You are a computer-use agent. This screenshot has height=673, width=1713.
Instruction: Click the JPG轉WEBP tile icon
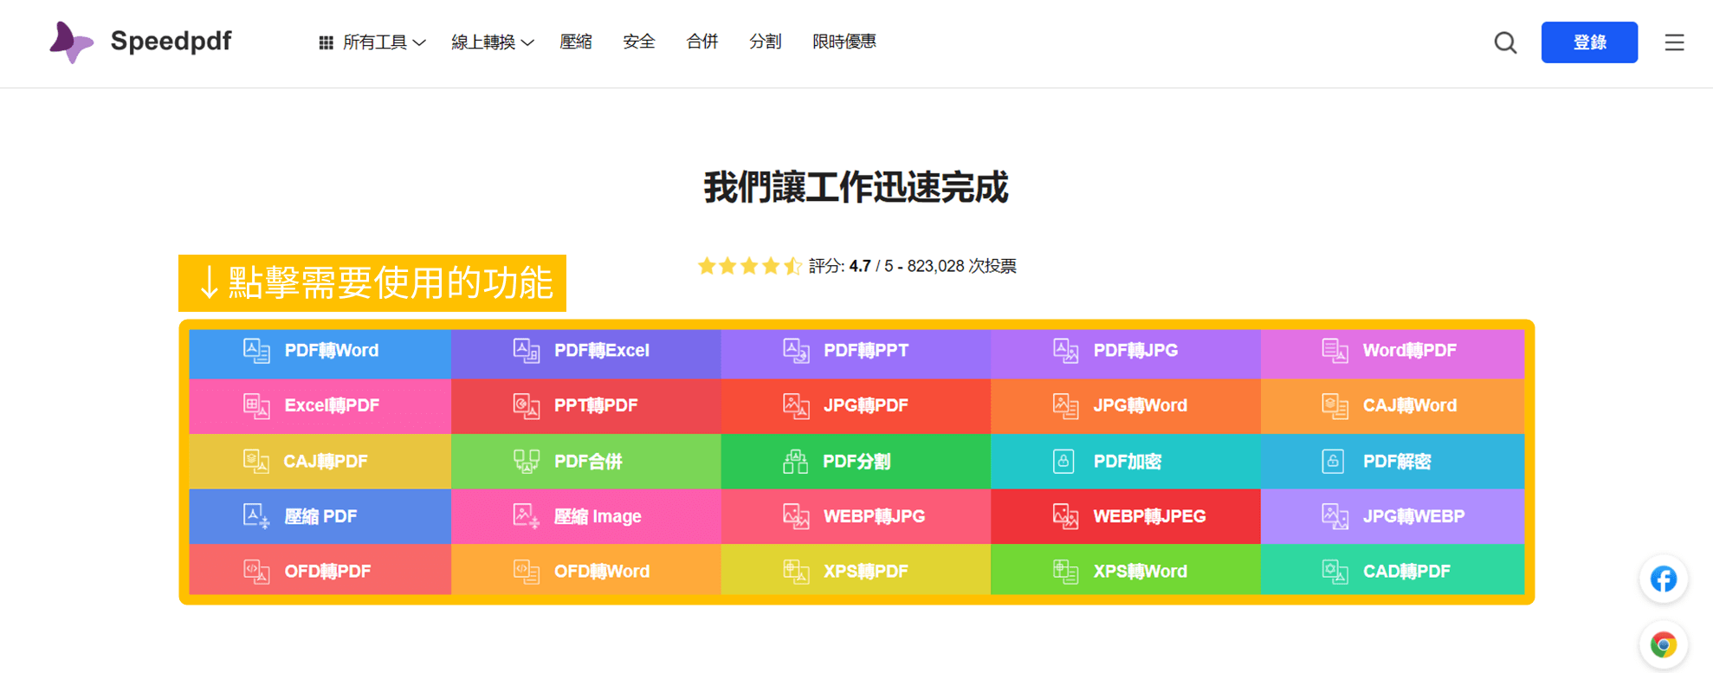click(1335, 516)
